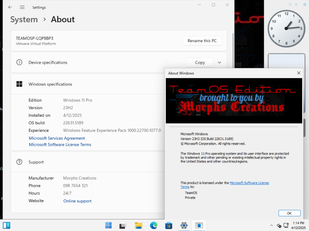309x231 pixels.
Task: Open the Online support website link
Action: (77, 201)
